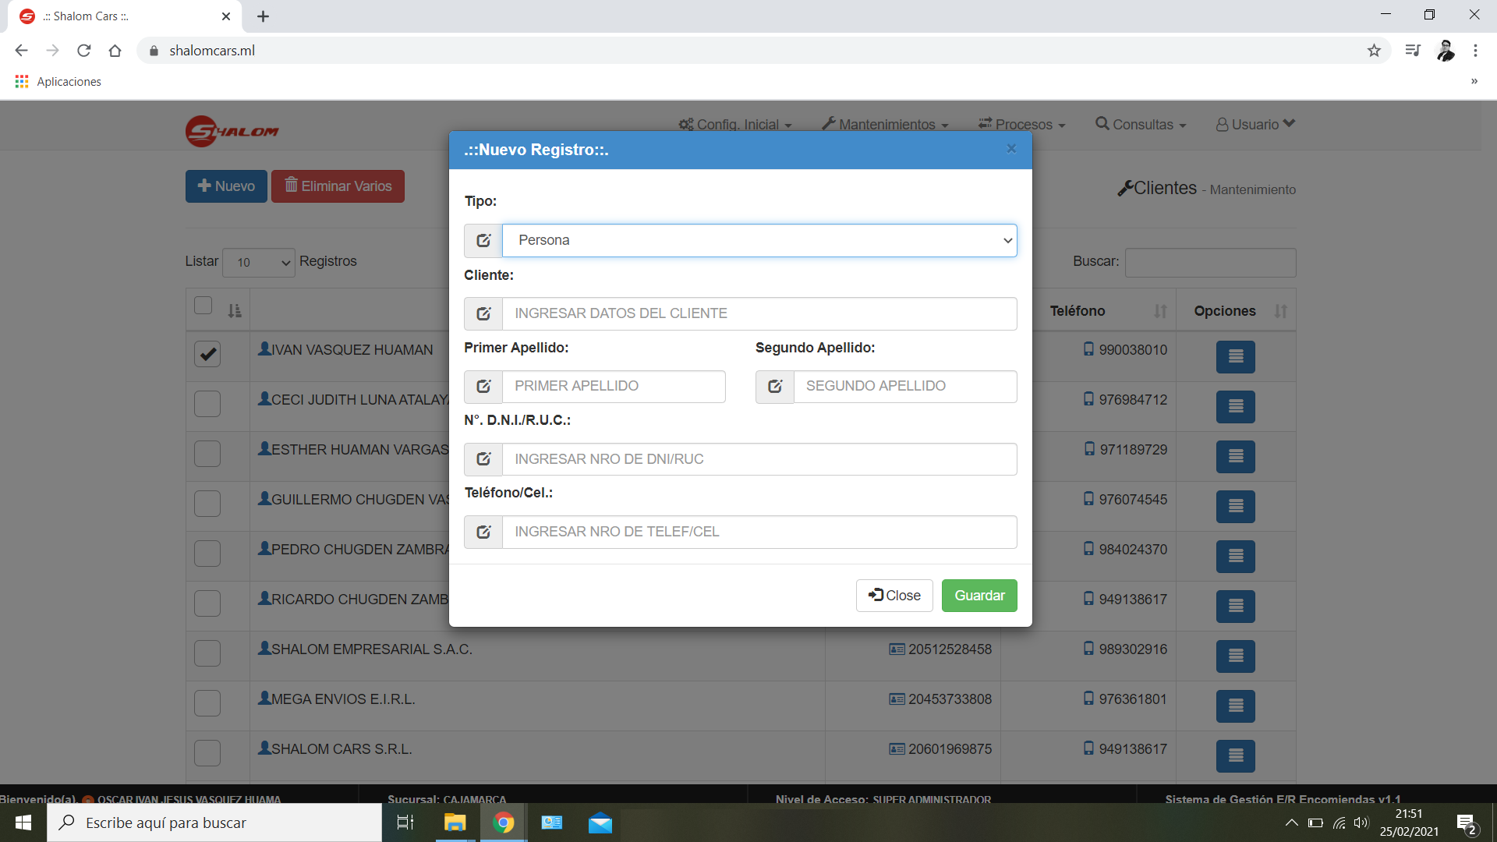Click the options icon for SHALOM EMPRESARIAL row
1497x842 pixels.
pyautogui.click(x=1235, y=656)
